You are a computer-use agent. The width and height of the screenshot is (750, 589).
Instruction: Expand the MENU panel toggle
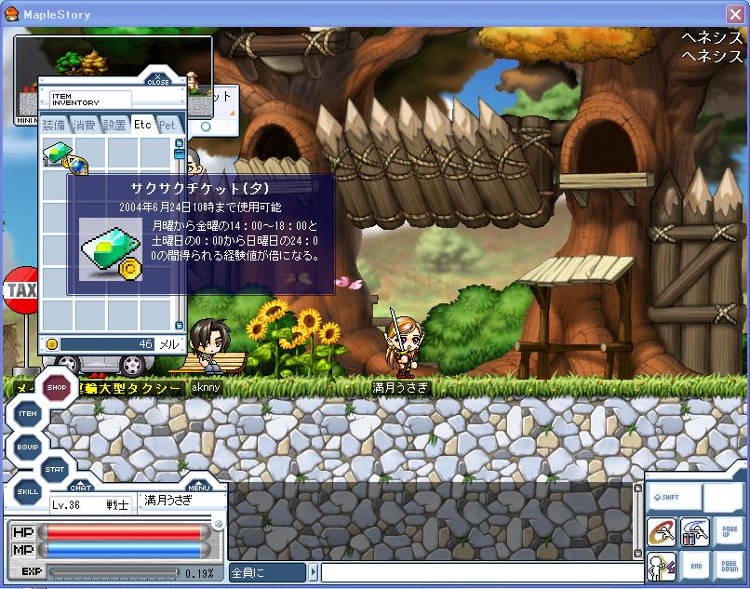tap(199, 486)
